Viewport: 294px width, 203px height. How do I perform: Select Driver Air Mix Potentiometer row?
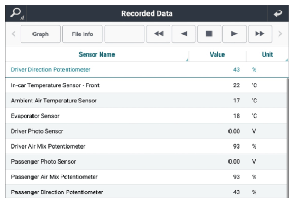(146, 146)
